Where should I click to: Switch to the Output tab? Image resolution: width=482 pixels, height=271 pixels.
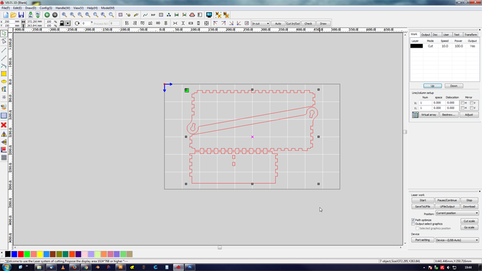pyautogui.click(x=425, y=35)
